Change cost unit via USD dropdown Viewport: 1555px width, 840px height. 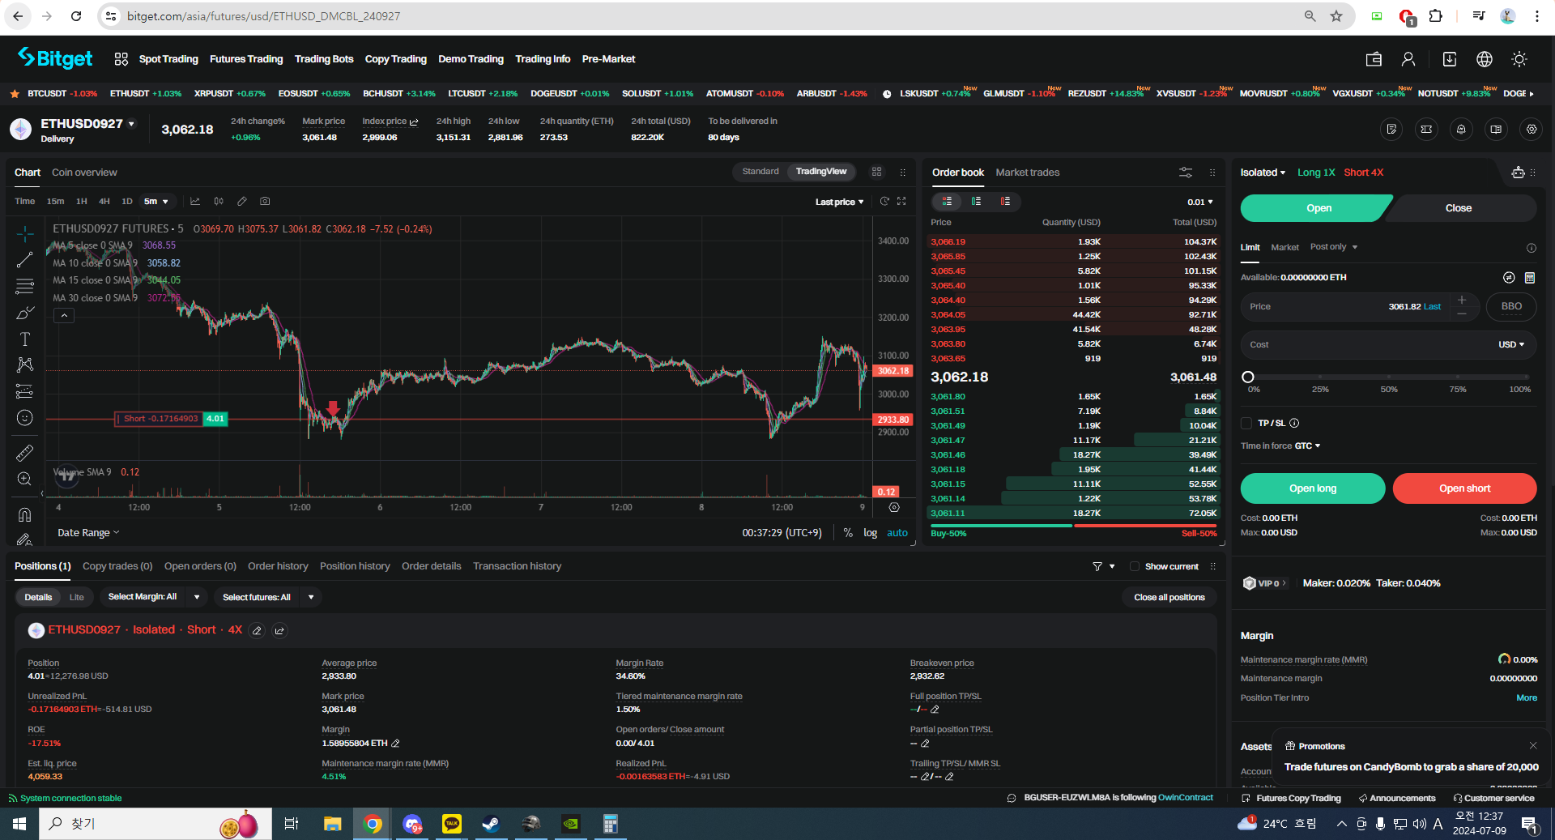coord(1510,344)
